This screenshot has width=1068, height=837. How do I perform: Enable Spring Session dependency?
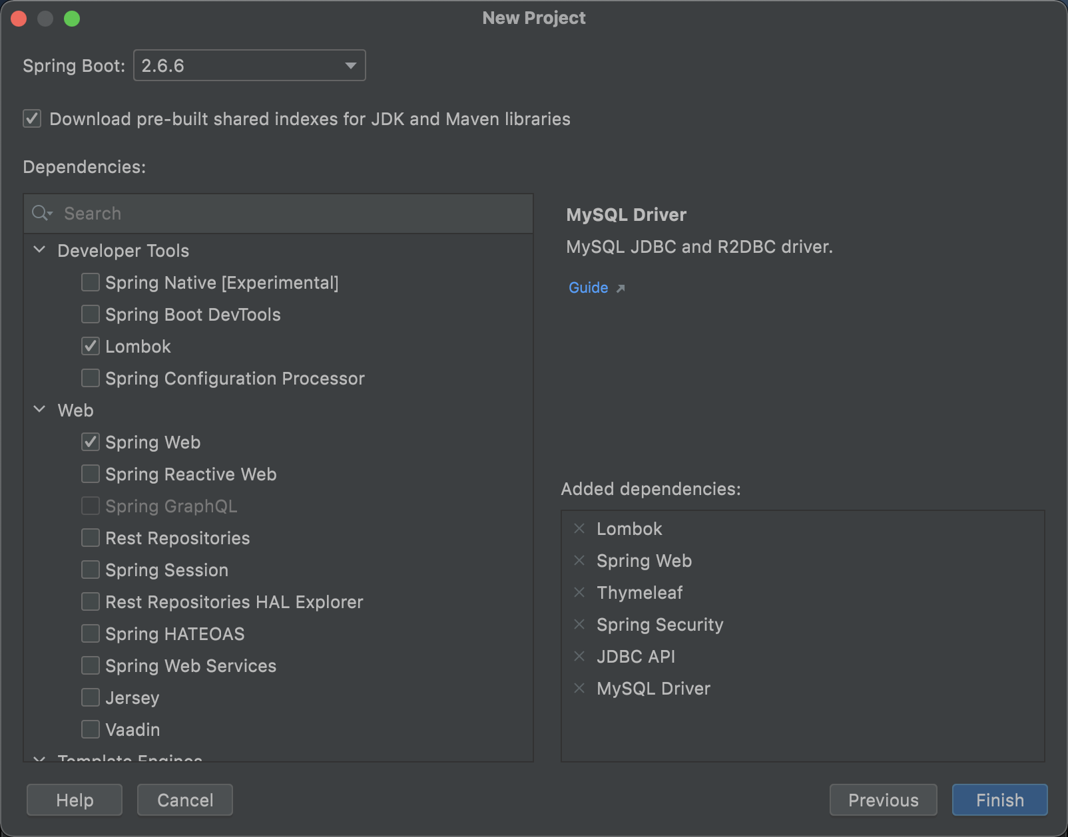[x=91, y=570]
